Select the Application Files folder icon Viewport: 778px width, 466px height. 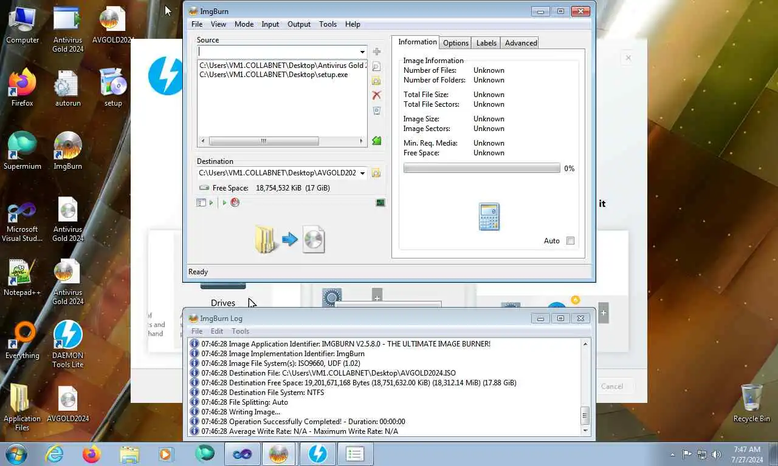coord(22,407)
